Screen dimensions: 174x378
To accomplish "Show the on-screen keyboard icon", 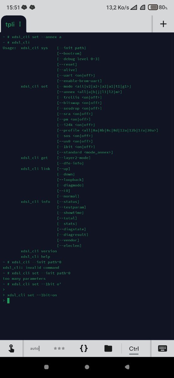I will (x=162, y=348).
